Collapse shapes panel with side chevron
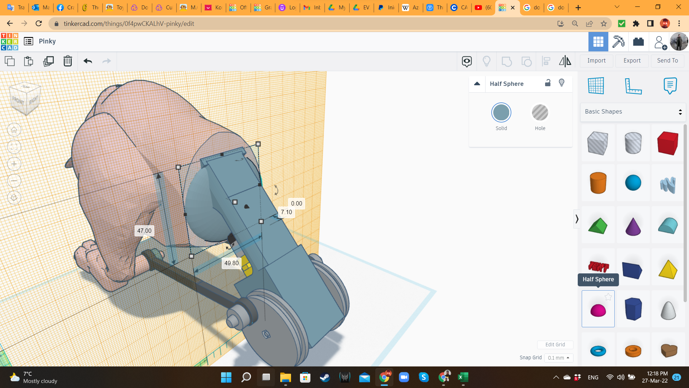The width and height of the screenshot is (689, 388). (577, 219)
